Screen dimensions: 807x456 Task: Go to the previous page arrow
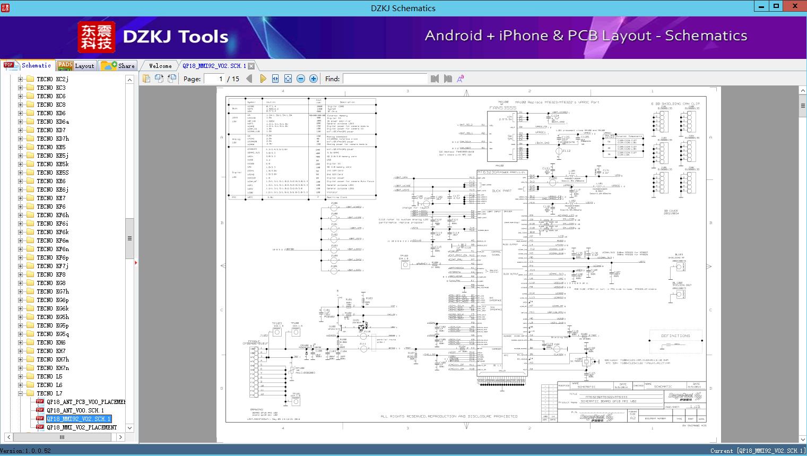coord(249,79)
